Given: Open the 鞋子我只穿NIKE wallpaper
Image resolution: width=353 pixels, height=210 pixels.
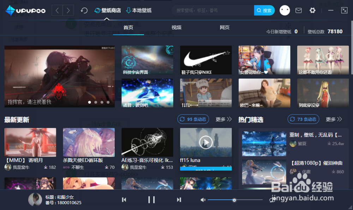Looking at the screenshot, I should coord(206,60).
